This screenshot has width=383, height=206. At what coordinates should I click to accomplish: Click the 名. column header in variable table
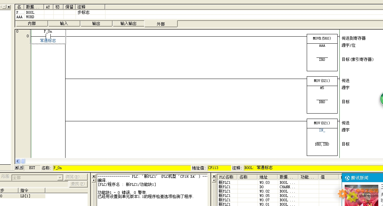[x=20, y=7]
